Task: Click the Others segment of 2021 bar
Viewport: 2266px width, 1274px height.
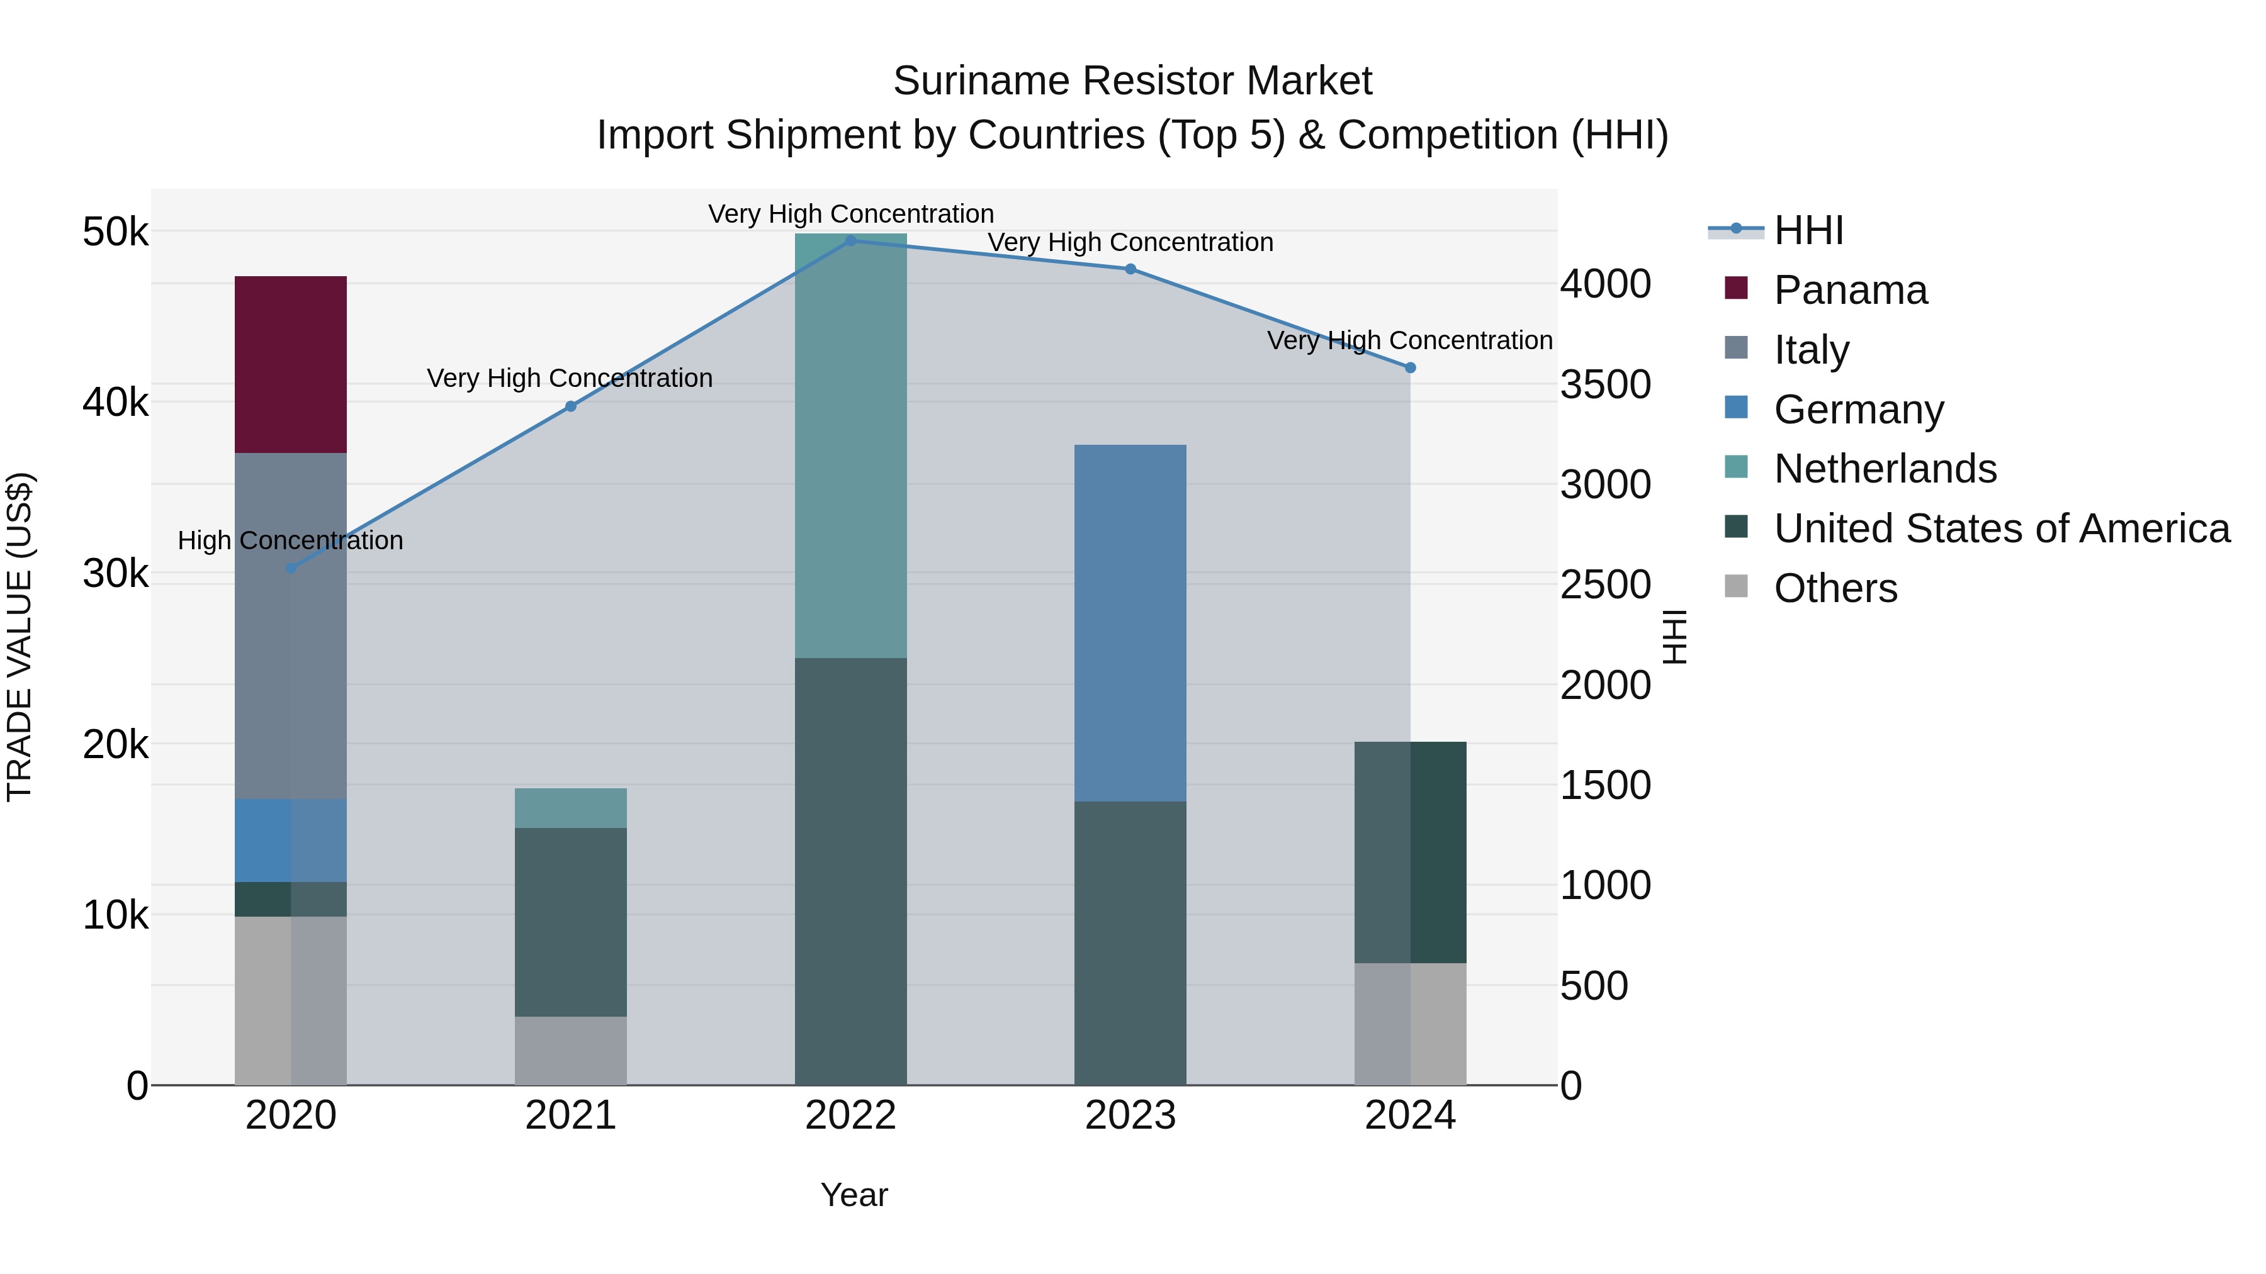Action: (x=571, y=1051)
